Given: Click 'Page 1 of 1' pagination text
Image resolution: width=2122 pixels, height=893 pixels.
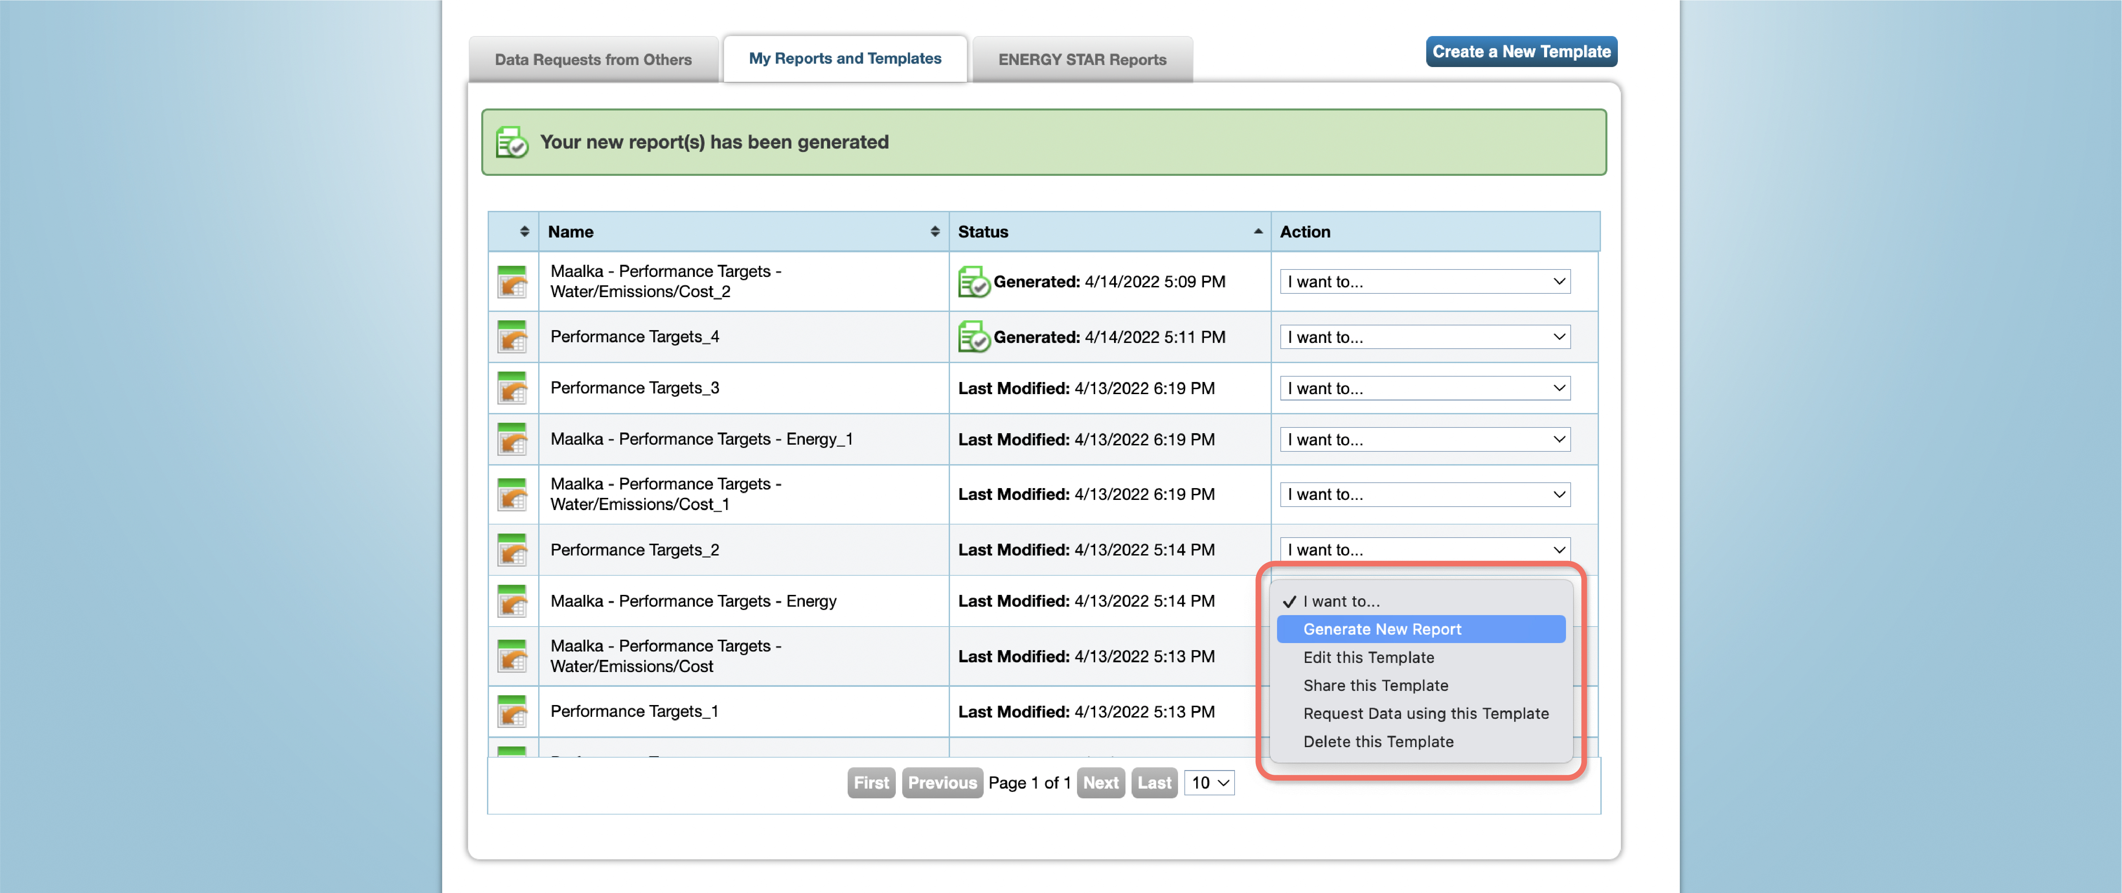Looking at the screenshot, I should [x=1030, y=783].
